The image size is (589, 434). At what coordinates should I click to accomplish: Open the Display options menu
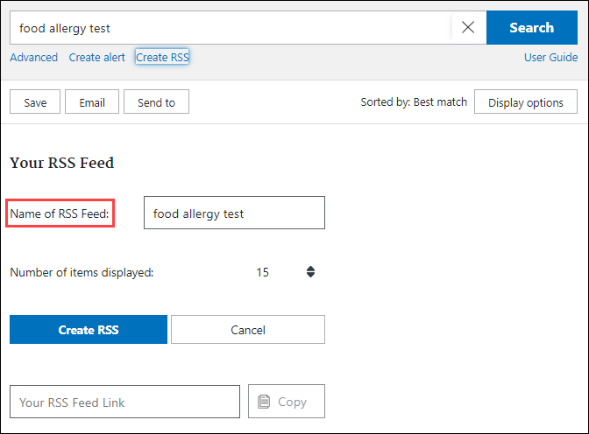point(525,102)
